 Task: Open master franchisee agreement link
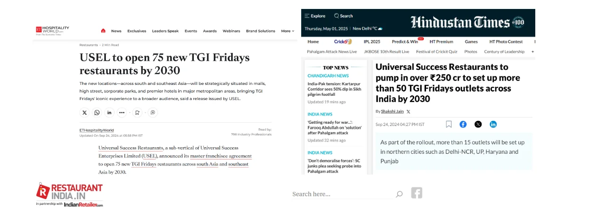click(x=221, y=156)
